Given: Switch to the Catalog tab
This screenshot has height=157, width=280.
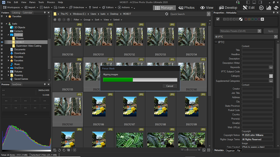Looking at the screenshot, I should click(16, 13).
